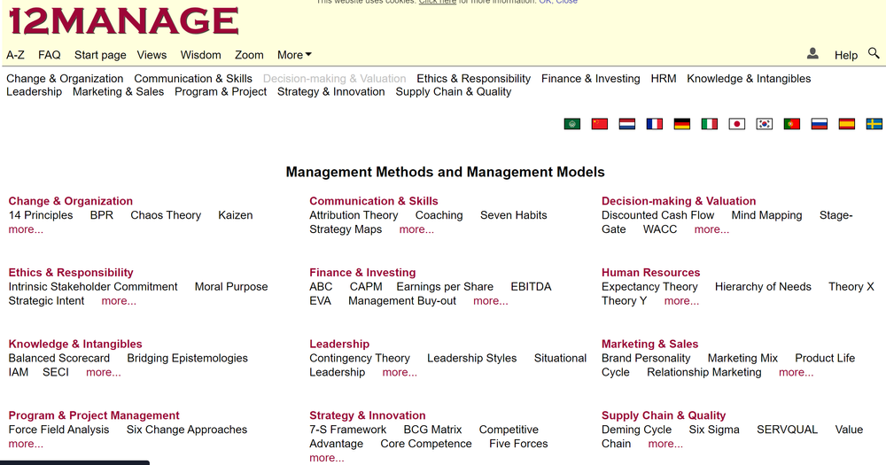Image resolution: width=886 pixels, height=465 pixels.
Task: Switch language using the Chinese flag
Action: (600, 124)
